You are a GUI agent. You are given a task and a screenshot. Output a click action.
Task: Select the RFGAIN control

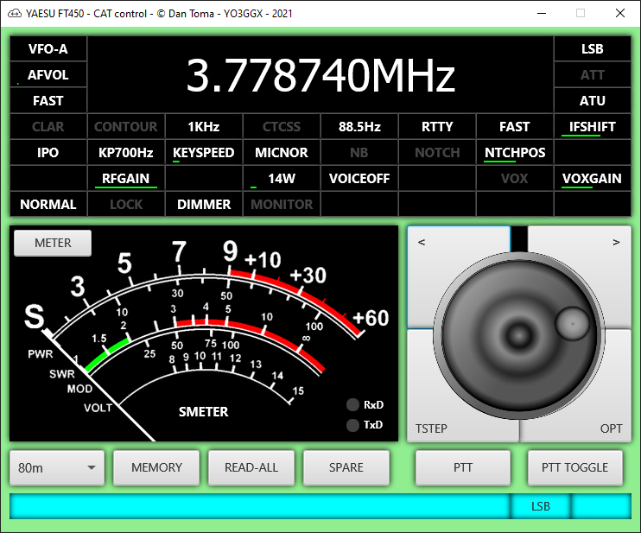coord(126,178)
